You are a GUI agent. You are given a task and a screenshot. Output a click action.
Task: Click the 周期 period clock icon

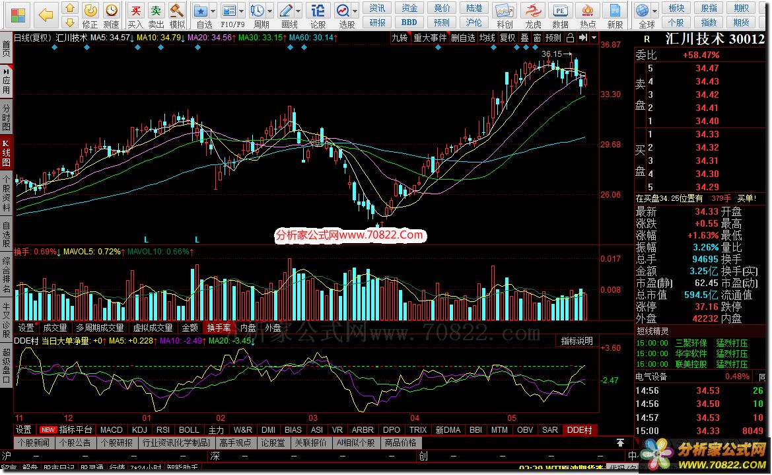257,11
